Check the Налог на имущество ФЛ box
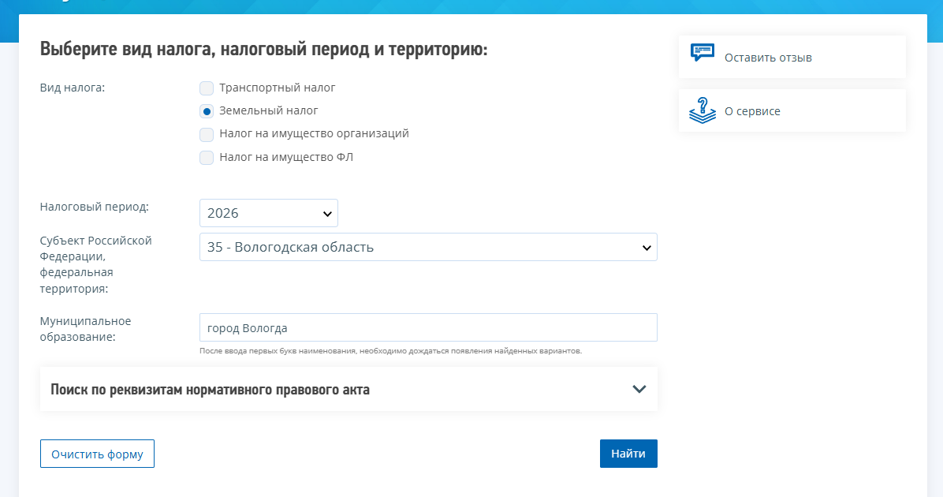 (207, 157)
